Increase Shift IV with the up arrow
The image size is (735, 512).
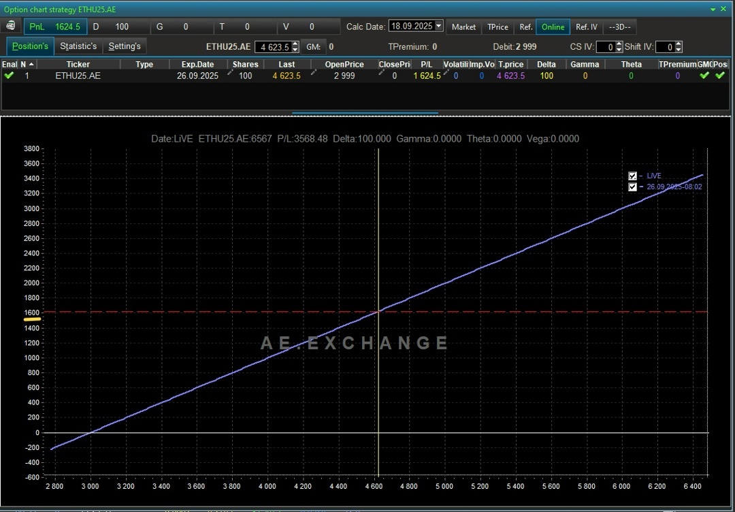point(679,44)
